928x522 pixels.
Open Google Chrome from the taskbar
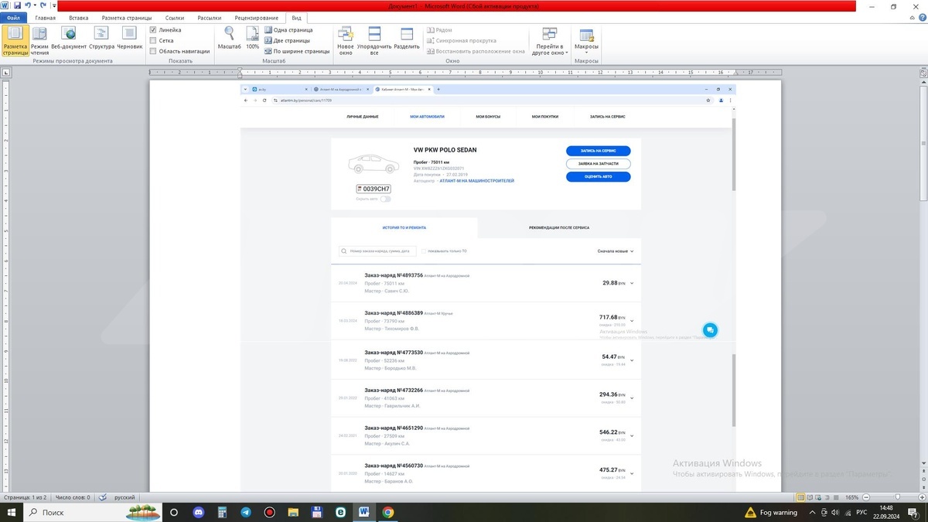pyautogui.click(x=388, y=512)
